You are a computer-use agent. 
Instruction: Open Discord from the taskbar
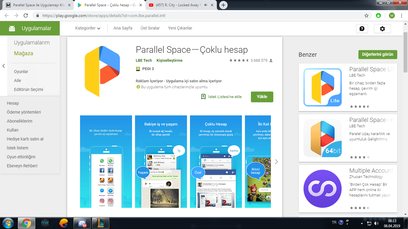[x=82, y=223]
